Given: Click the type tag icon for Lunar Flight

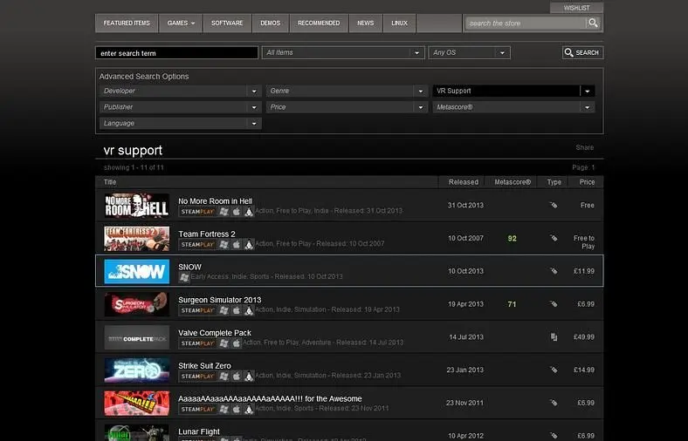Looking at the screenshot, I should click(554, 435).
